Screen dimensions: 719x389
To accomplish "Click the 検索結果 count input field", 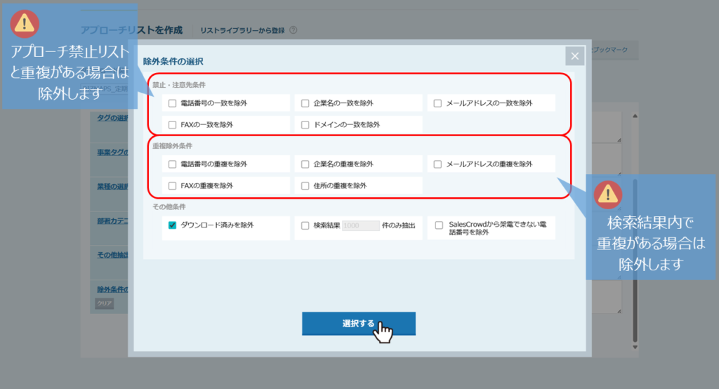I will pyautogui.click(x=360, y=225).
